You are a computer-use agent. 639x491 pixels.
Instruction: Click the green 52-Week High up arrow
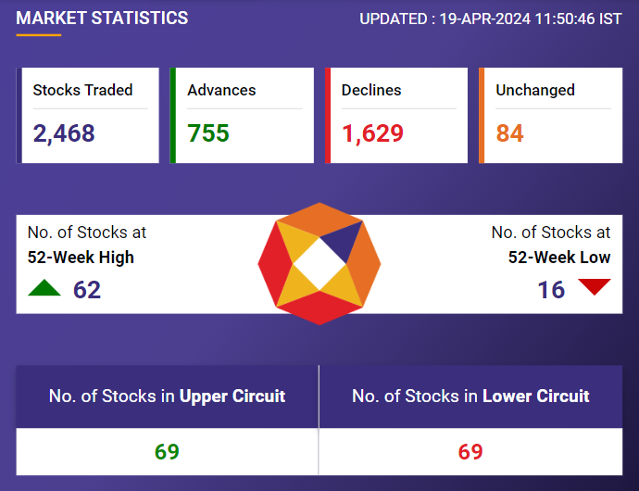[x=44, y=288]
